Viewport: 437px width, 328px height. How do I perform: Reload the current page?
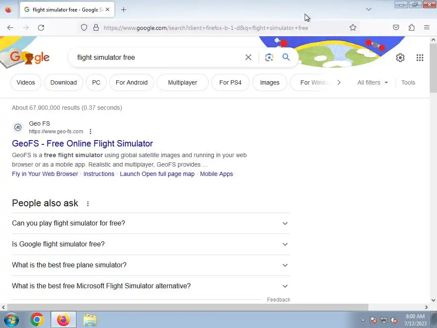pyautogui.click(x=41, y=28)
